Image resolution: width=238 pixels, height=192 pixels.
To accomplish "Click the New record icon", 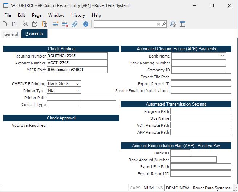I will click(5, 24).
